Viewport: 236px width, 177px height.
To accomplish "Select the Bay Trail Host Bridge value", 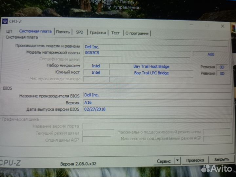I will (x=151, y=66).
